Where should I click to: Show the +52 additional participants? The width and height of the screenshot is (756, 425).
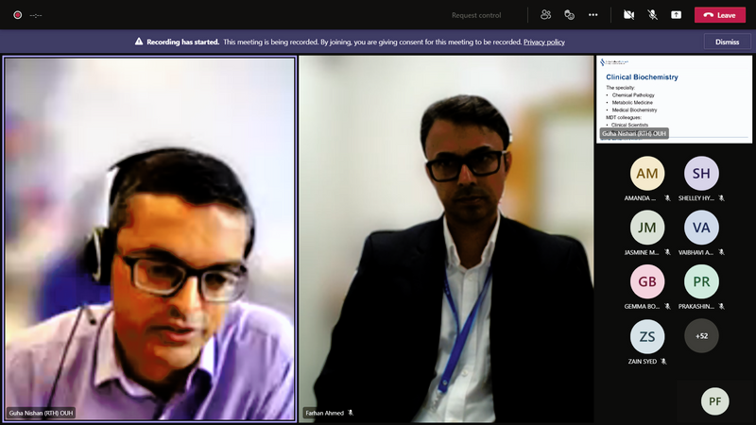[x=701, y=336]
